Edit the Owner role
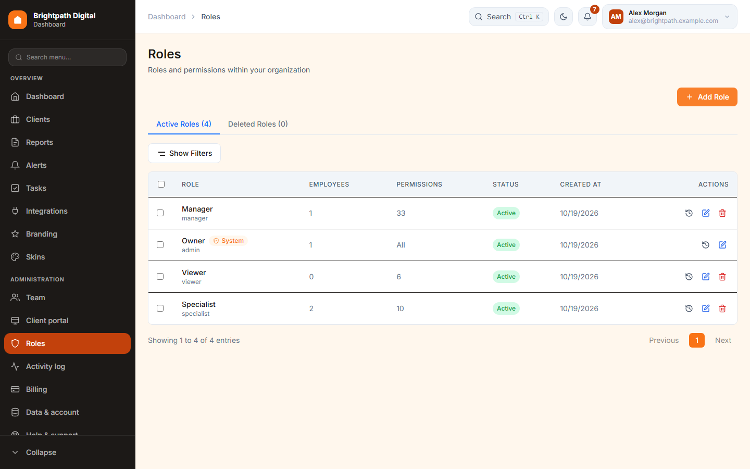This screenshot has height=469, width=750. tap(722, 245)
